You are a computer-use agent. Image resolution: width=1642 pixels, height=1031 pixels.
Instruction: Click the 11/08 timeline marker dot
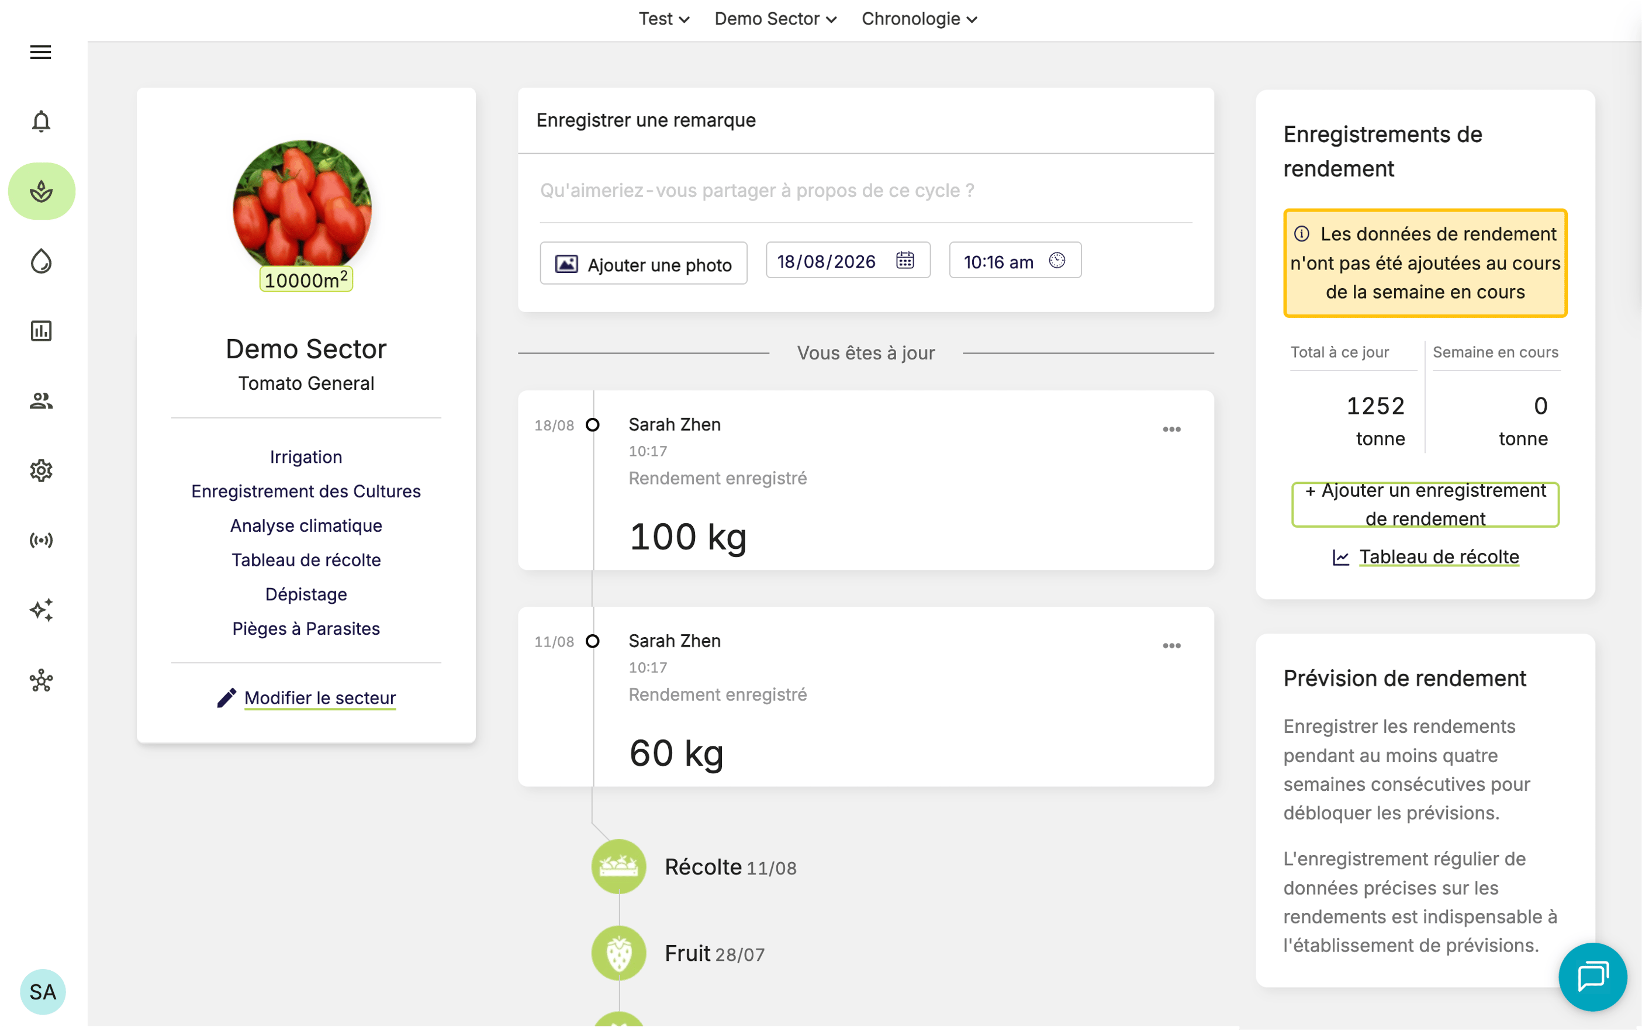593,641
